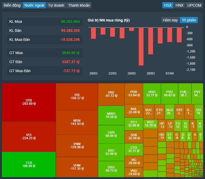Click the chart bar above 01/04 label
This screenshot has height=179, width=205.
(170, 35)
